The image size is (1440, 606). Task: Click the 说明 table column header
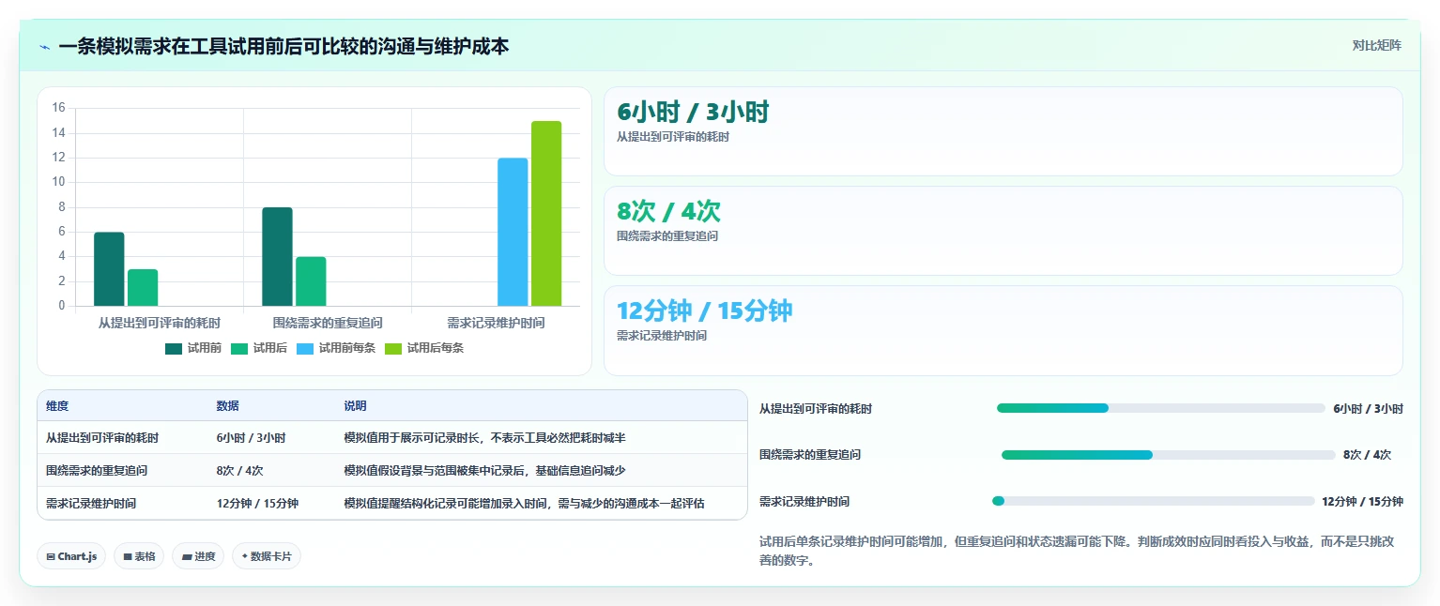coord(356,406)
